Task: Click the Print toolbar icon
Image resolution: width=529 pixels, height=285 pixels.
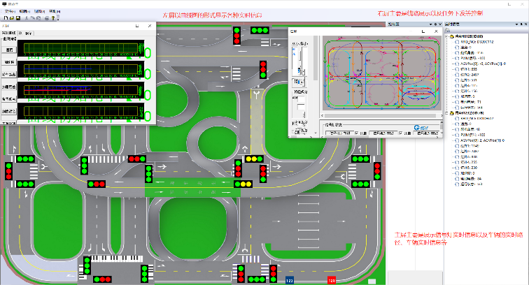Action: tap(46, 17)
